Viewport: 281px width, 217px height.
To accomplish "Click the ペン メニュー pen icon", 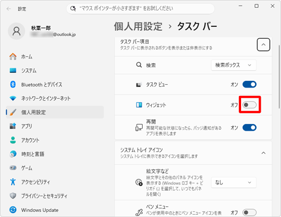I will coord(139,213).
